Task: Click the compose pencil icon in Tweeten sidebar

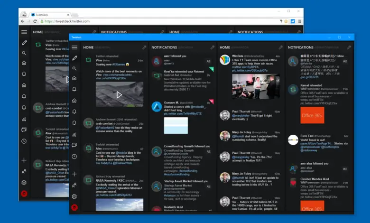Action: 74,58
